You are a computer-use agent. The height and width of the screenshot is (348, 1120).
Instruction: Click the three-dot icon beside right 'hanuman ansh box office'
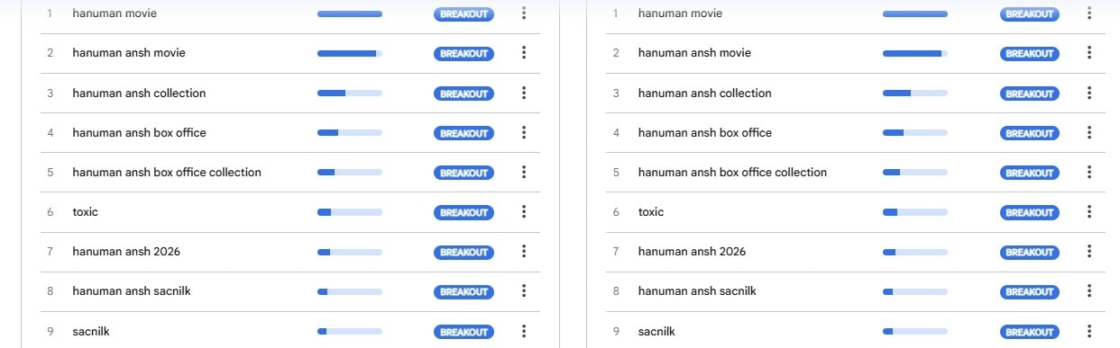click(1089, 133)
